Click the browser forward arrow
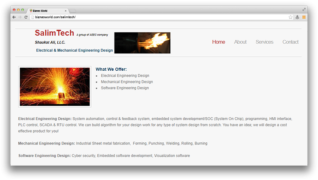 click(x=20, y=17)
